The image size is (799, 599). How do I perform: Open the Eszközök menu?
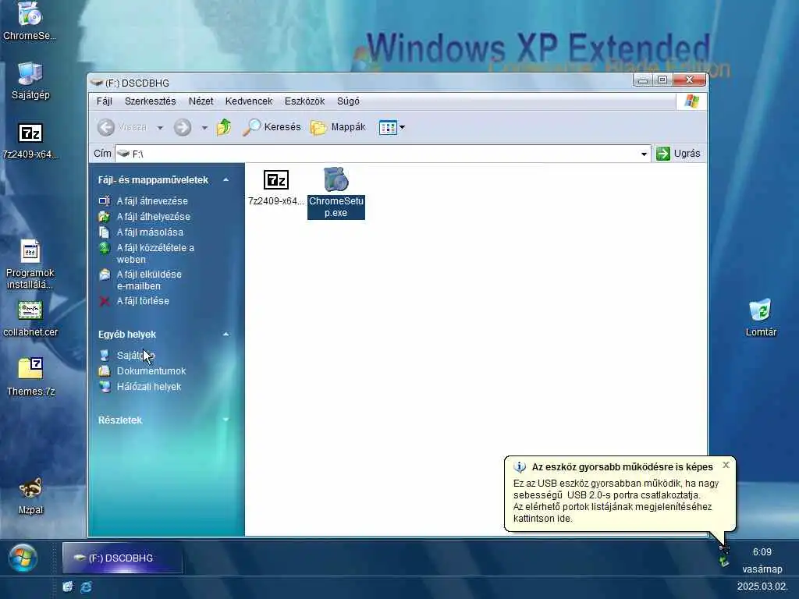305,101
